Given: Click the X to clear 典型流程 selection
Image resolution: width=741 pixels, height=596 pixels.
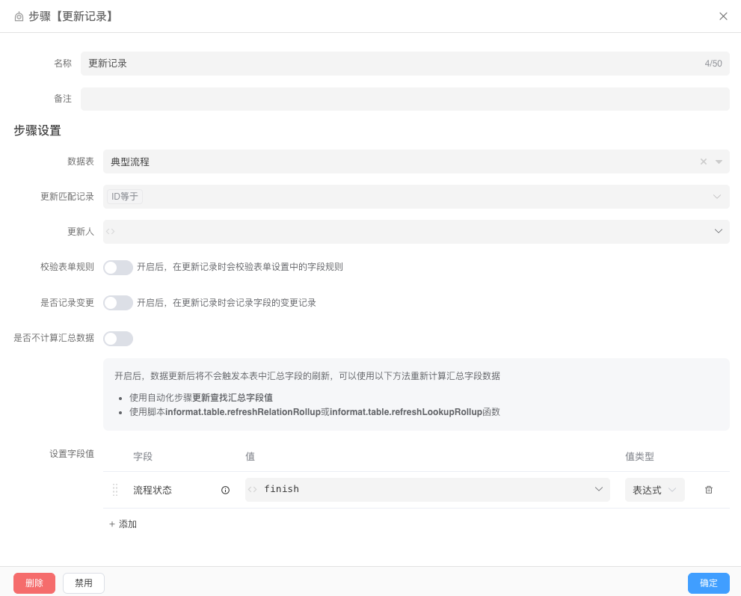Looking at the screenshot, I should click(x=704, y=162).
